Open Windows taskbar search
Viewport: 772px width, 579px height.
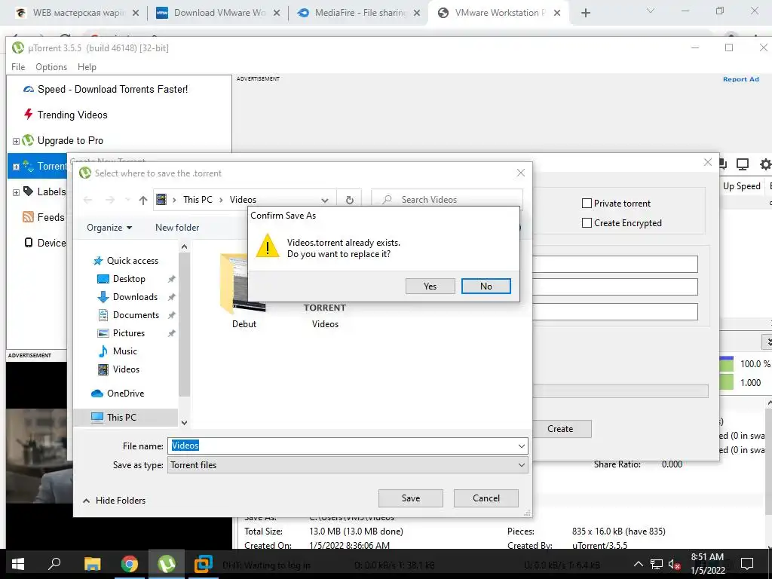[x=54, y=564]
